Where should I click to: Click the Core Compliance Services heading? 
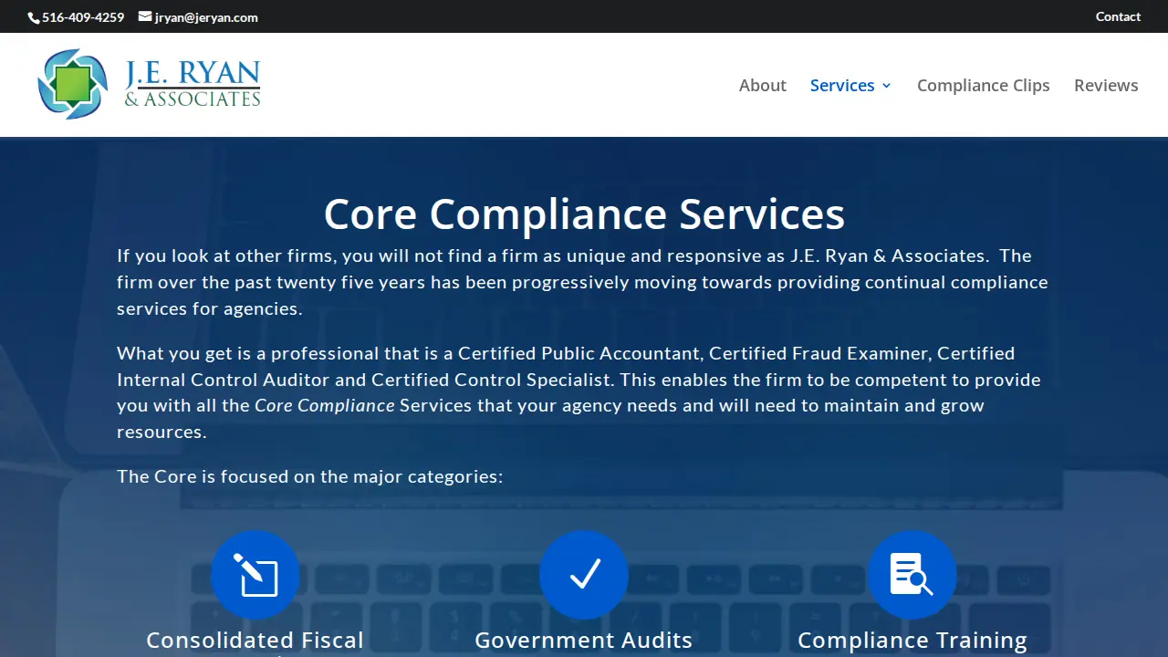[584, 214]
